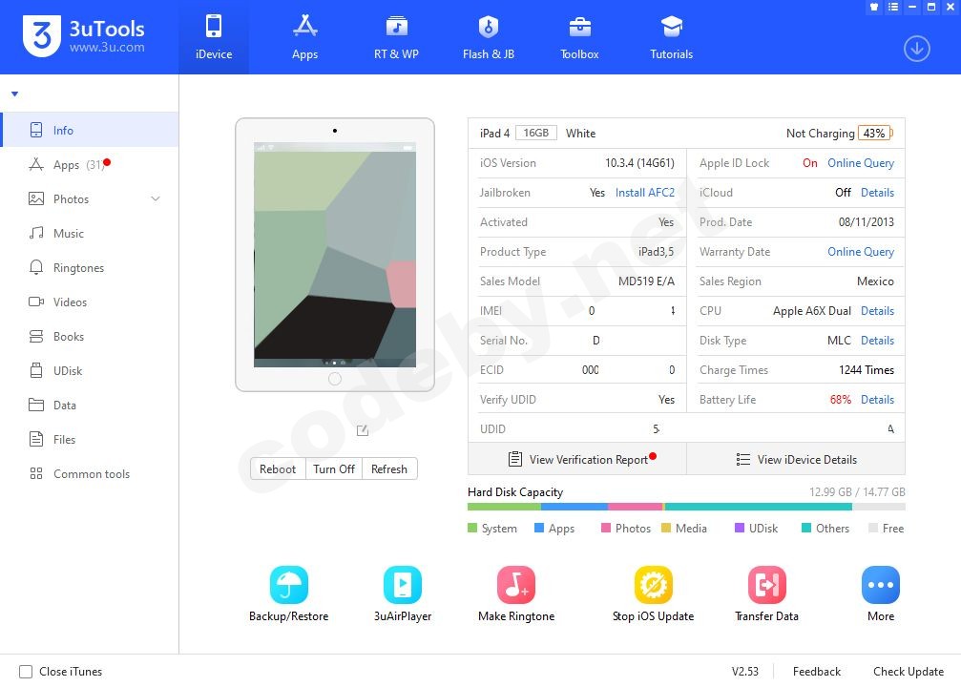Open the iDevice tab
The height and width of the screenshot is (687, 961).
coord(213,37)
